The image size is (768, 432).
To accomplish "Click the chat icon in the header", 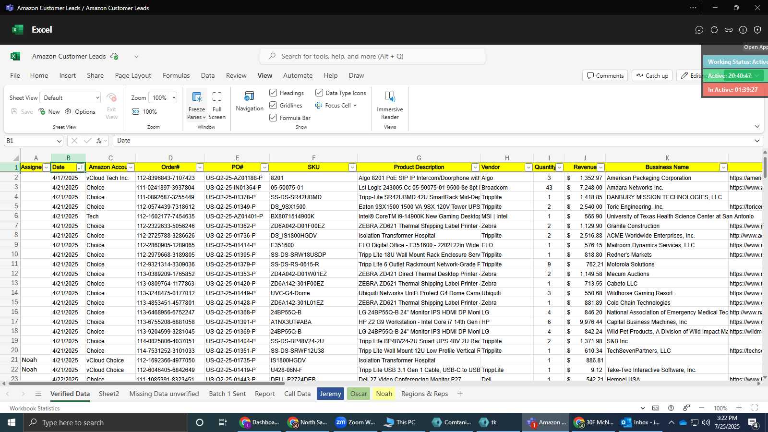I will pos(699,30).
